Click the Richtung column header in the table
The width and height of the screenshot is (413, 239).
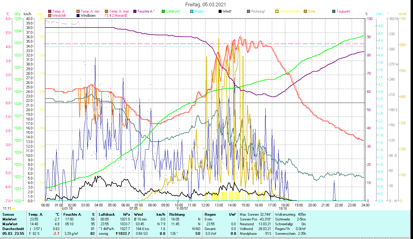tap(177, 215)
